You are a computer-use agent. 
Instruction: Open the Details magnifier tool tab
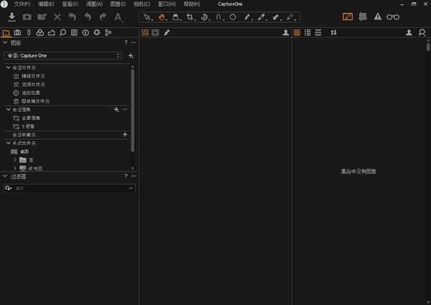(x=63, y=33)
